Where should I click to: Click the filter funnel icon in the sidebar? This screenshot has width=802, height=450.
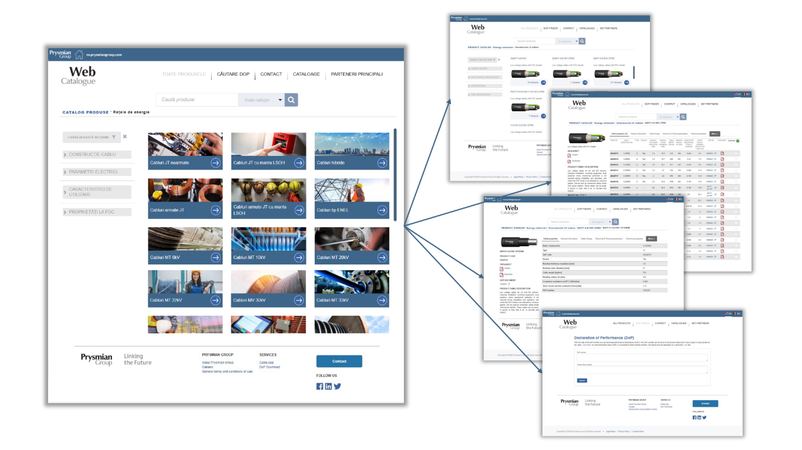tap(114, 137)
